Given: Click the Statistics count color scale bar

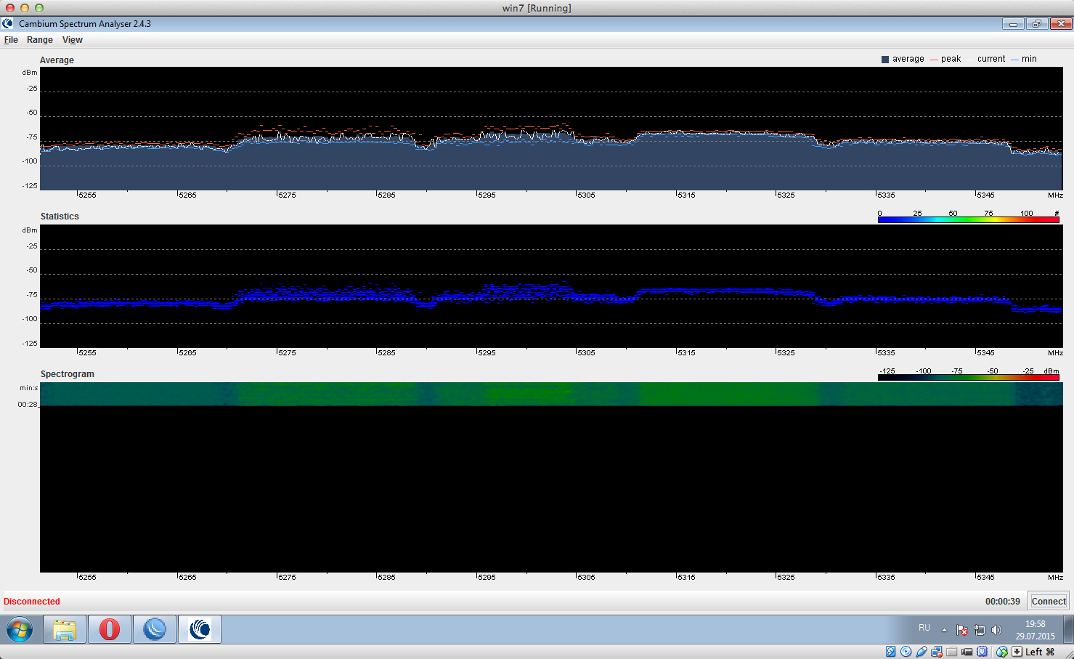Looking at the screenshot, I should click(x=968, y=219).
